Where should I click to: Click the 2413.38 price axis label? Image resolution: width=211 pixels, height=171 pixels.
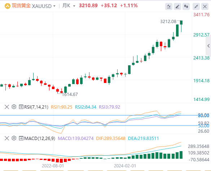coord(202,58)
